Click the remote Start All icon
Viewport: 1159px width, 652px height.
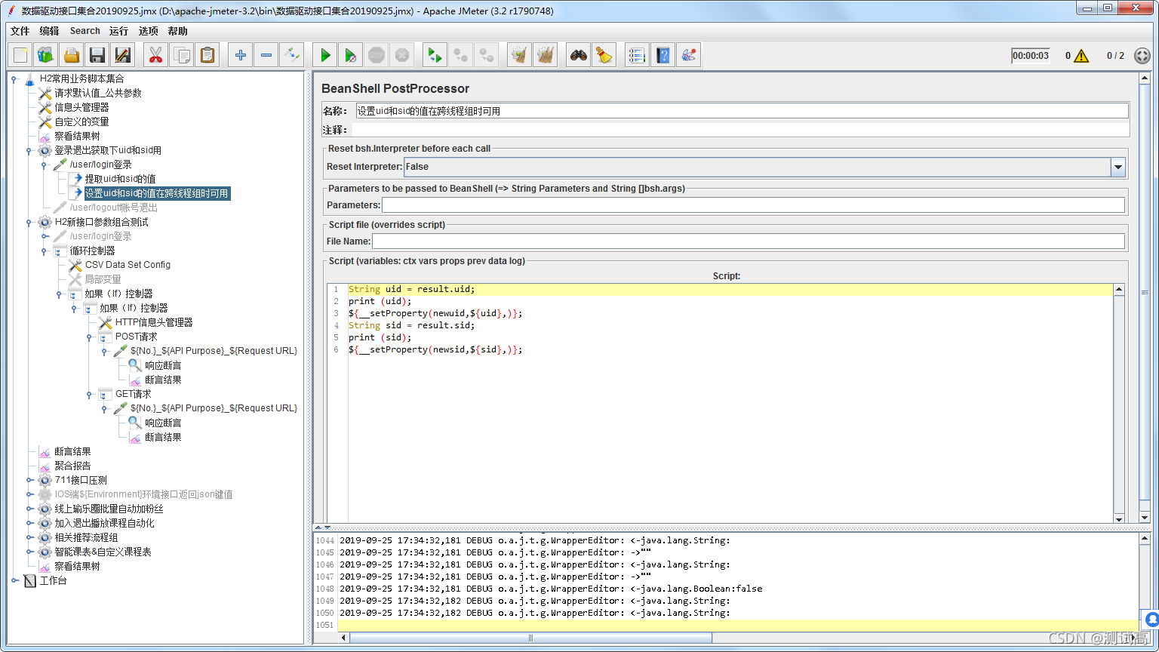435,55
